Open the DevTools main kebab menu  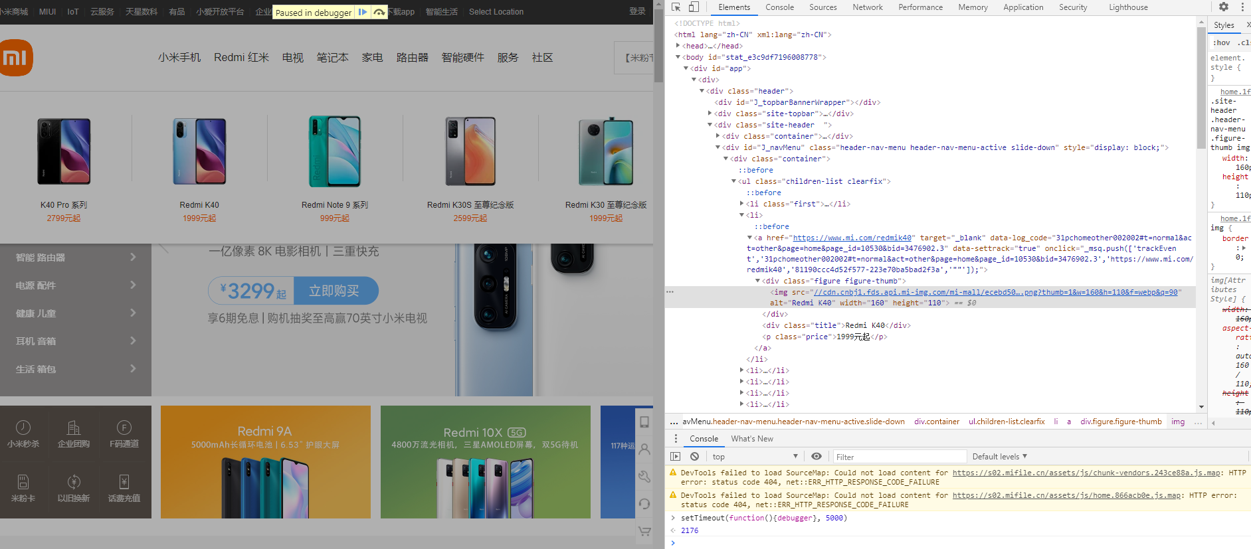click(1242, 7)
